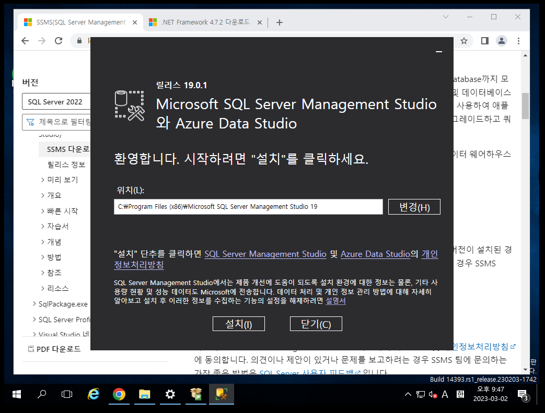The width and height of the screenshot is (545, 413).
Task: Click the Change 변경(H) location button
Action: pyautogui.click(x=414, y=207)
